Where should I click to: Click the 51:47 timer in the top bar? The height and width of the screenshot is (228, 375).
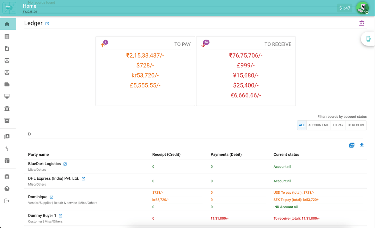(x=344, y=8)
